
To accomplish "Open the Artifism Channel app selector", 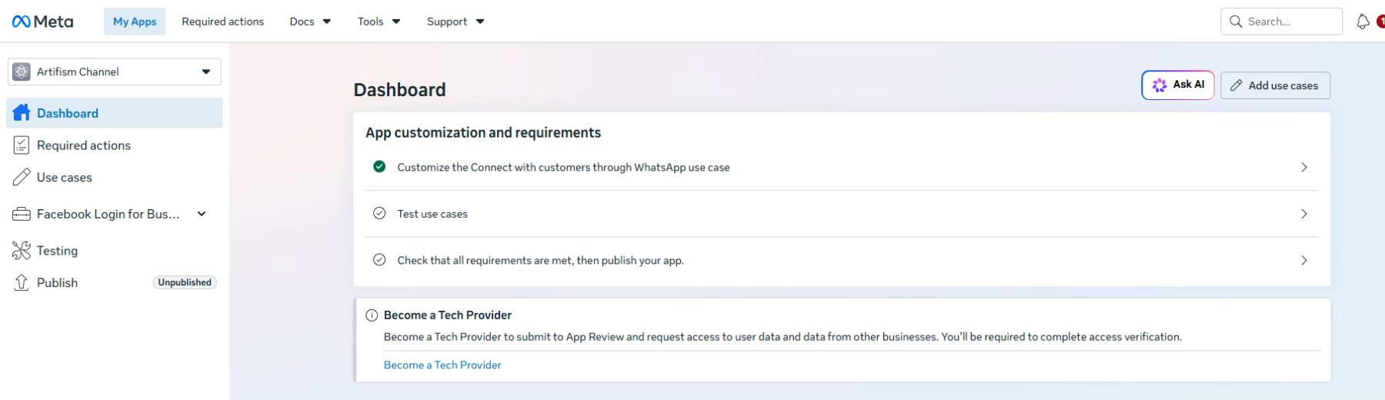I will [115, 72].
